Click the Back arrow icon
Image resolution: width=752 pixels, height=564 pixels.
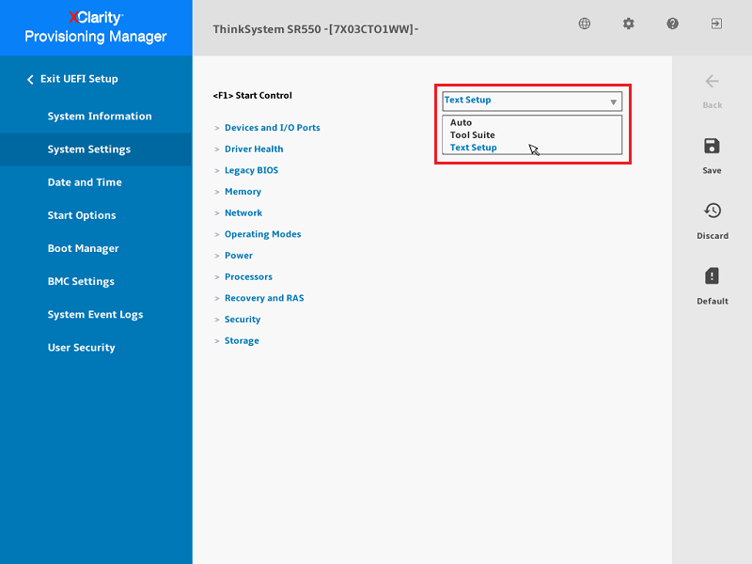click(x=712, y=82)
